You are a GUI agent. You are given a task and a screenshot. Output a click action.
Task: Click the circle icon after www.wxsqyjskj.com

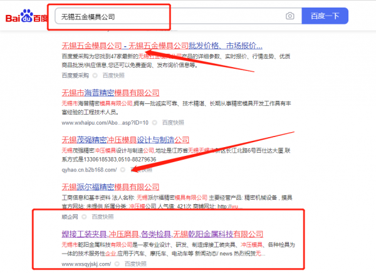click(118, 264)
